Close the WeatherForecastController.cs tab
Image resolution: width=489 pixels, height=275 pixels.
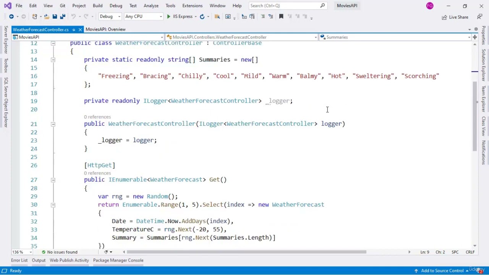[80, 29]
